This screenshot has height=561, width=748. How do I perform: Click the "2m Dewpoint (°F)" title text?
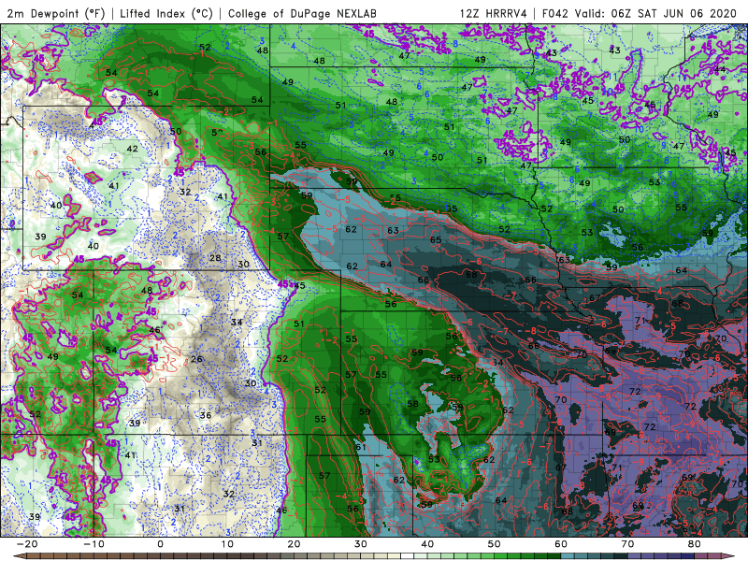[55, 13]
